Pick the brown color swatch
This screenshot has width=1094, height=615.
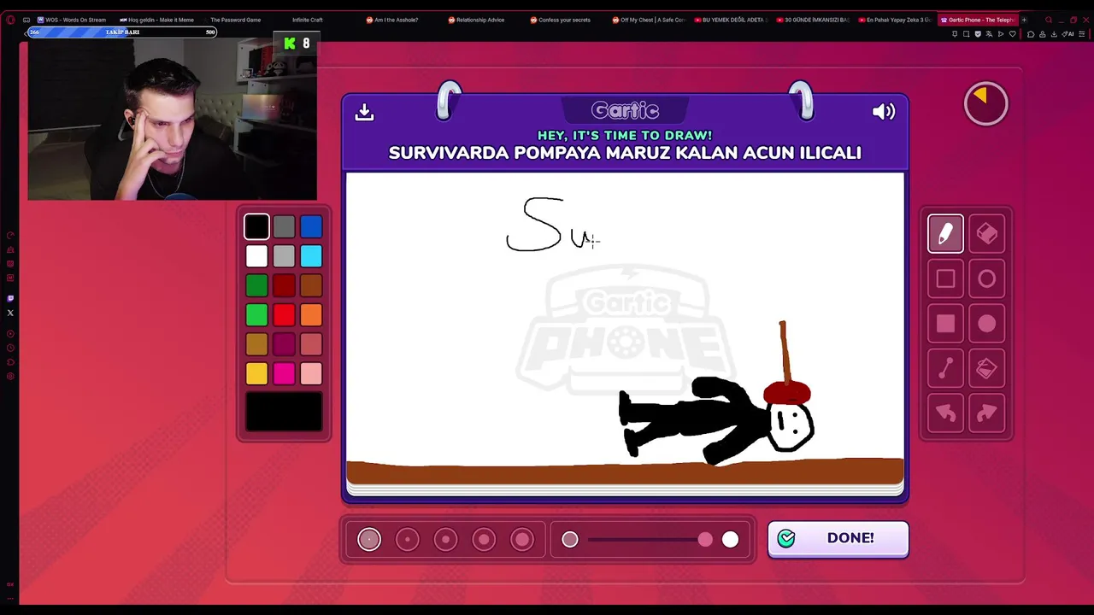pos(311,285)
